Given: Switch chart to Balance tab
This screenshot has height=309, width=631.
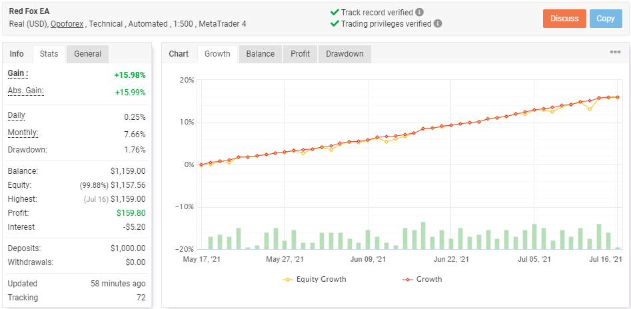Looking at the screenshot, I should 260,54.
